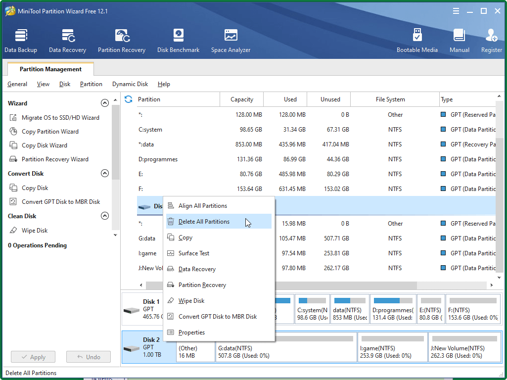Viewport: 507px width, 380px height.
Task: Open Properties from the context menu
Action: [219, 332]
